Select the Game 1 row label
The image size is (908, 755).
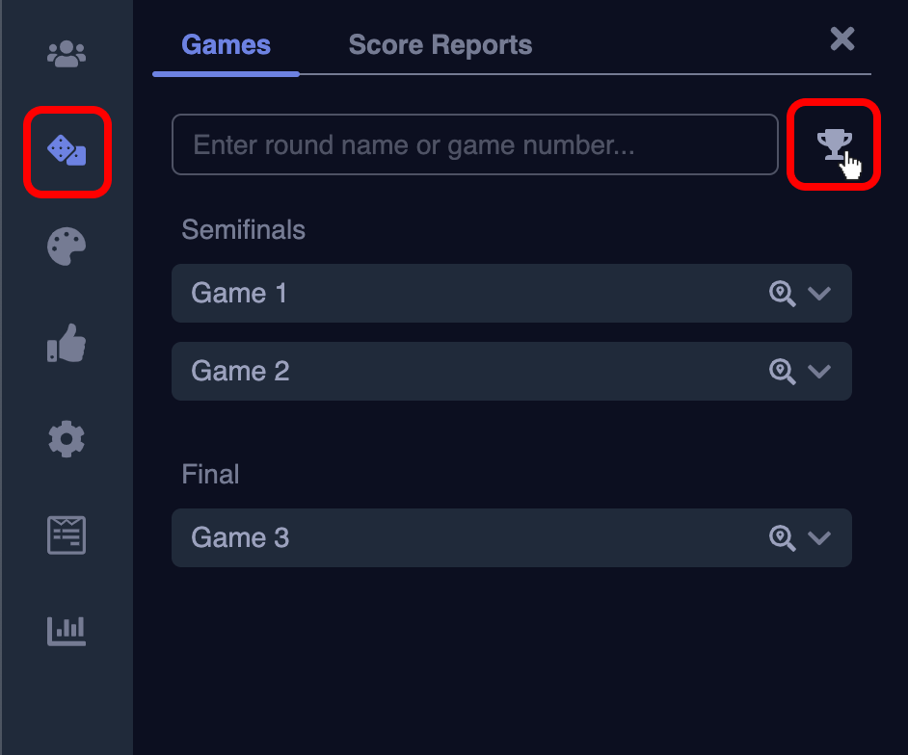coord(240,294)
